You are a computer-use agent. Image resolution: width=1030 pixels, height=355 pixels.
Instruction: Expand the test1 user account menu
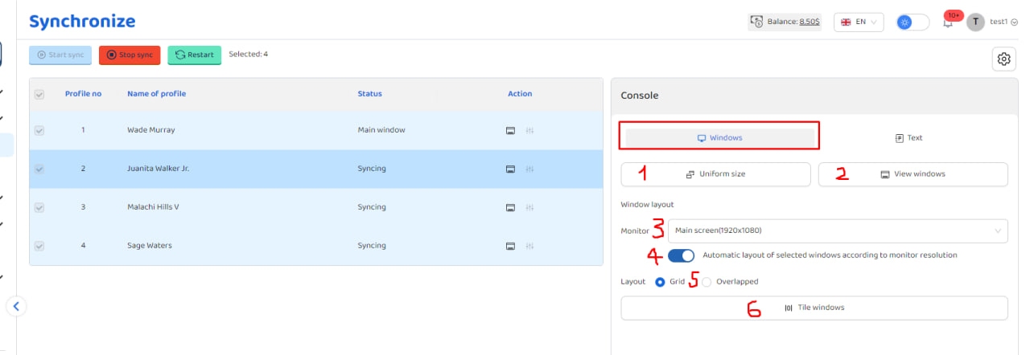997,22
